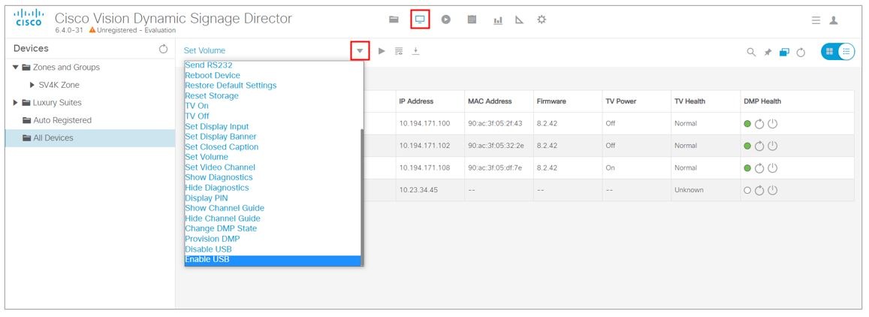
Task: Click reboot icon for device 10.194.171.108
Action: [760, 168]
